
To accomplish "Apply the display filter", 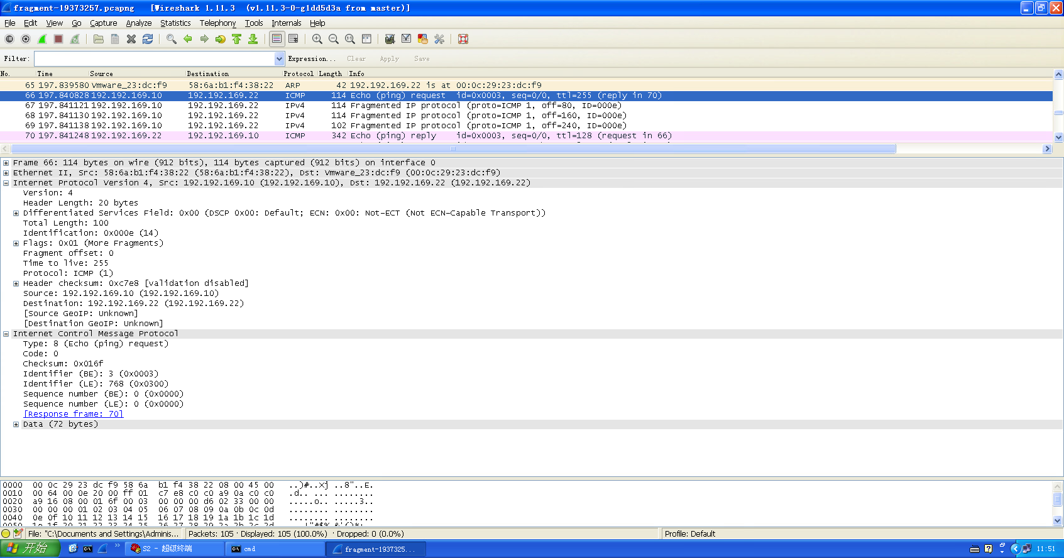I will coord(390,58).
